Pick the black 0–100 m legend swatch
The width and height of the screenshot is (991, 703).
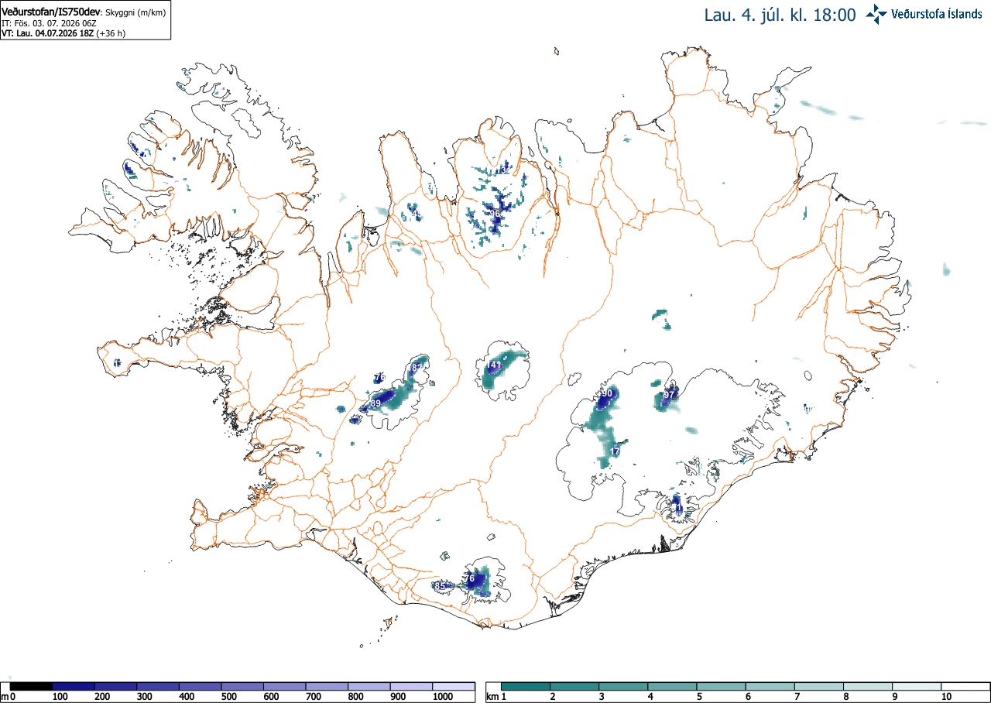[32, 686]
